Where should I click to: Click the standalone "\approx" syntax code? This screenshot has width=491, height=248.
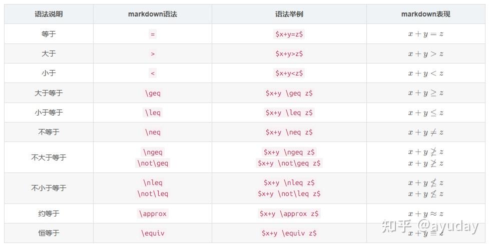tap(153, 213)
